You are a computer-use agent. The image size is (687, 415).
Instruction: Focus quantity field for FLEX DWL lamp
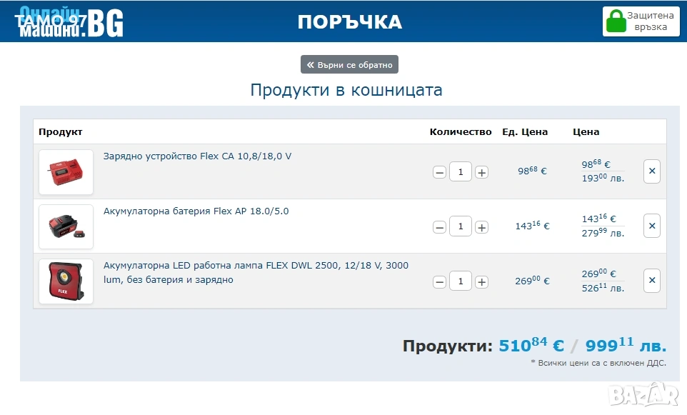tap(461, 281)
